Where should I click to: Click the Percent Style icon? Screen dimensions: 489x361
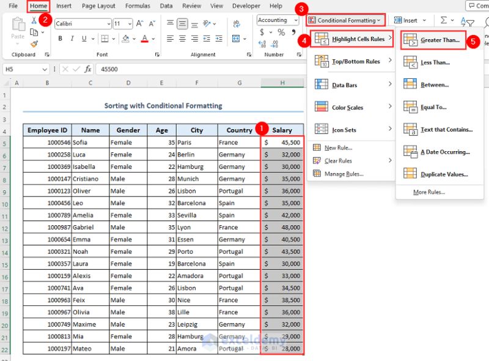pyautogui.click(x=282, y=32)
